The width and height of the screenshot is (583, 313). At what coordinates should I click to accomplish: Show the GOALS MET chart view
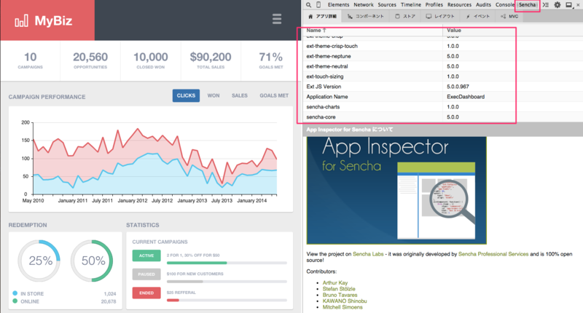274,95
